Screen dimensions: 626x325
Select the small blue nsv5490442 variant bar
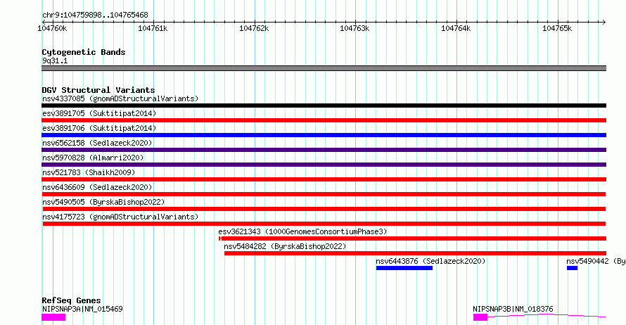(572, 268)
